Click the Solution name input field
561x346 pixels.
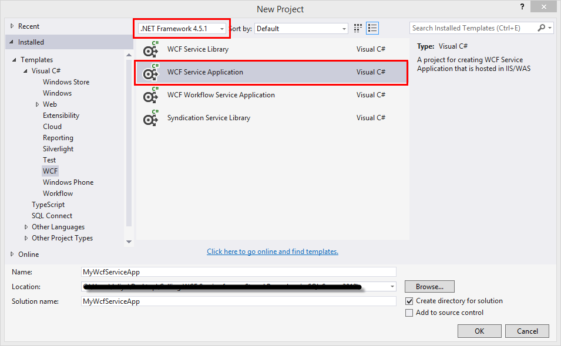pos(238,301)
